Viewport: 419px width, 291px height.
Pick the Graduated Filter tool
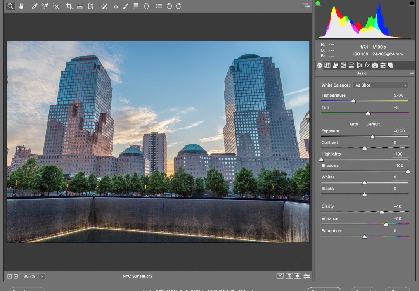[x=136, y=6]
